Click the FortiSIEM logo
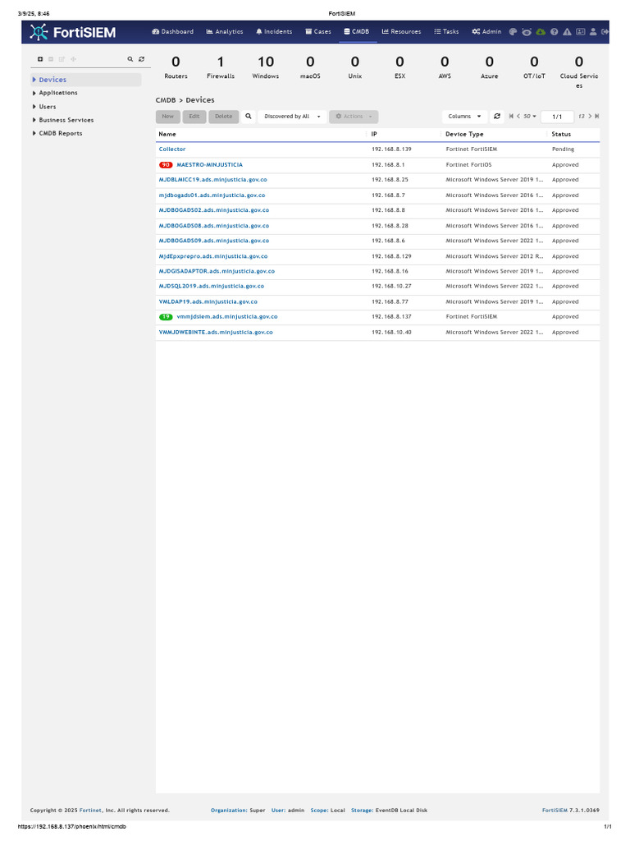This screenshot has height=841, width=630. click(x=73, y=32)
